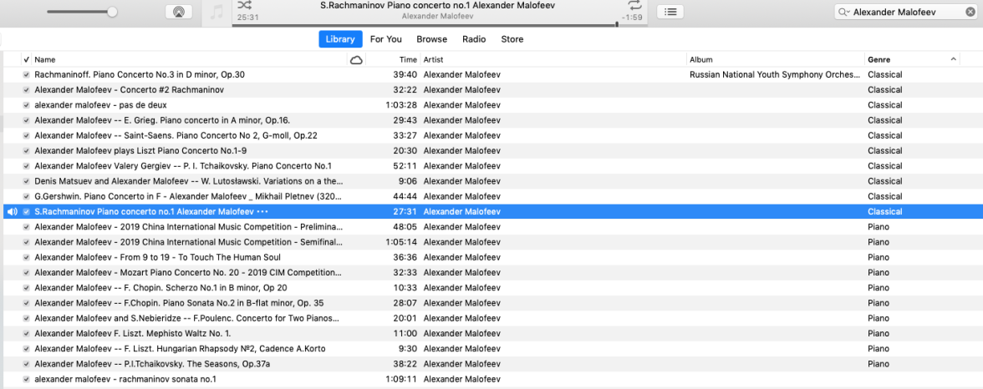Open the Up Next list icon
Viewport: 983px width, 389px height.
[x=670, y=12]
